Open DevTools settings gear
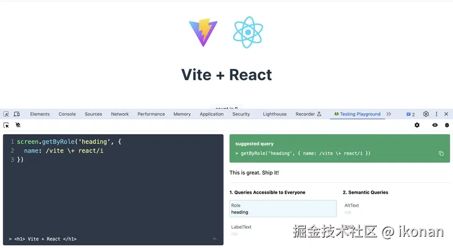Image resolution: width=453 pixels, height=248 pixels. tap(426, 114)
